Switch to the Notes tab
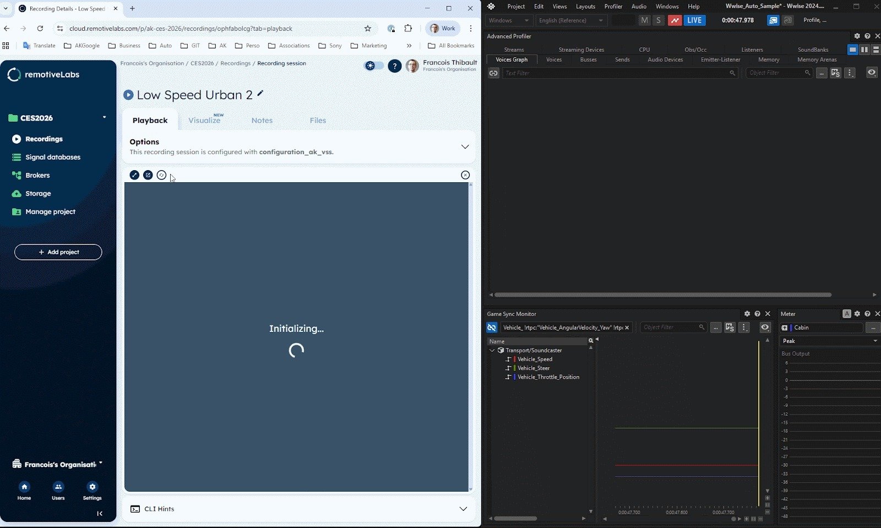Image resolution: width=881 pixels, height=528 pixels. tap(262, 120)
